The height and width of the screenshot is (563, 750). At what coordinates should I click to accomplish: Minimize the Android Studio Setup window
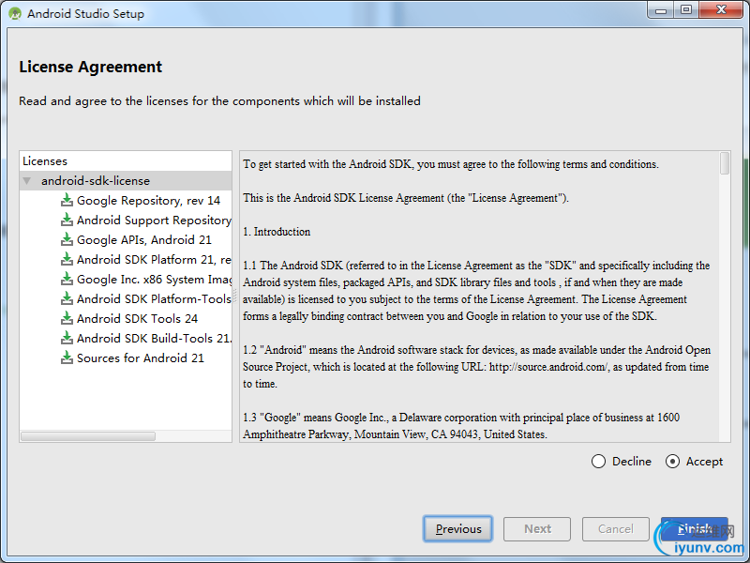coord(660,10)
